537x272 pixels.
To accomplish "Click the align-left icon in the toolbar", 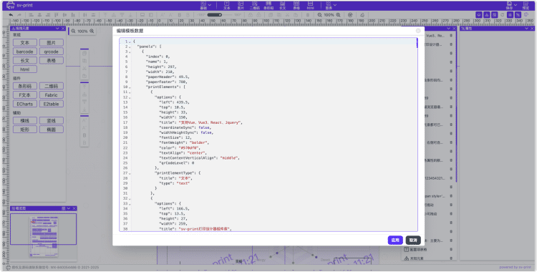I will [32, 15].
